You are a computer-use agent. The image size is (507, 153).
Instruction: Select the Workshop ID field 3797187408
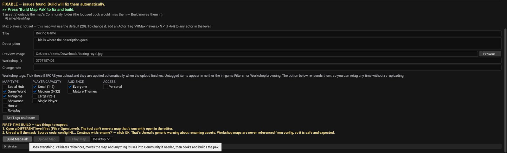pyautogui.click(x=267, y=61)
